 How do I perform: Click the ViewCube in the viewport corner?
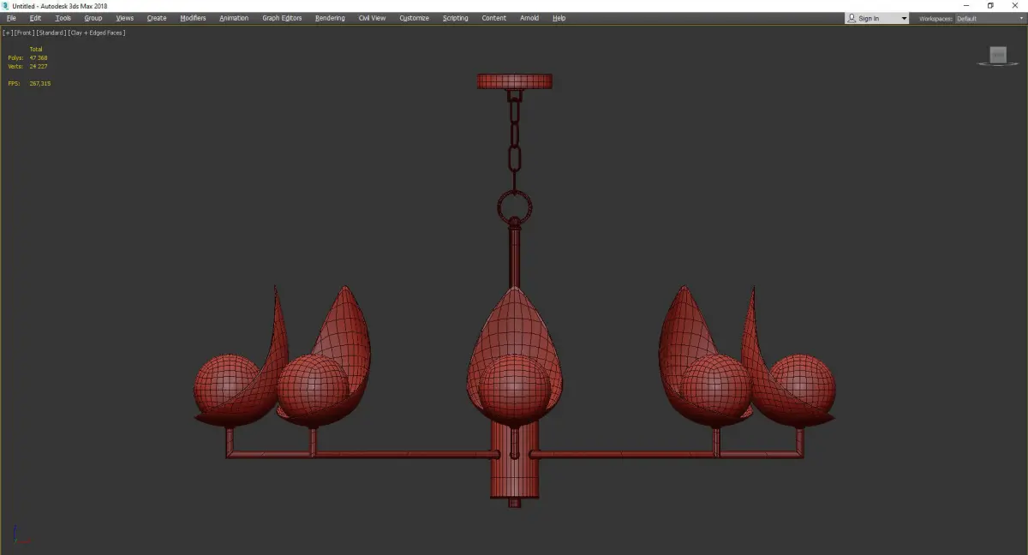[997, 56]
